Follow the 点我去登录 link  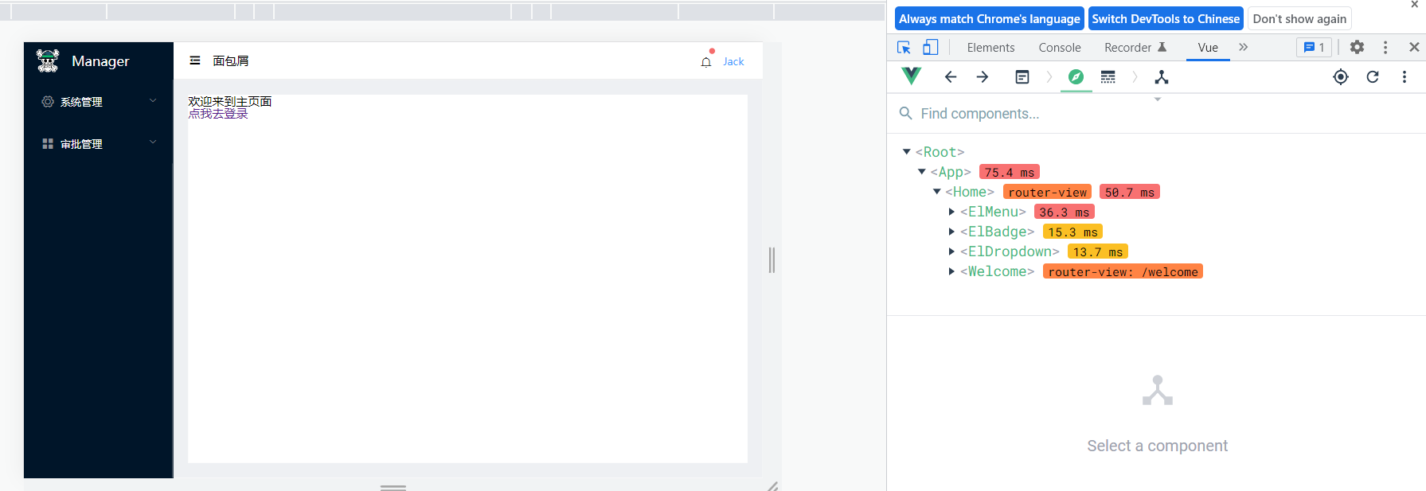pyautogui.click(x=218, y=113)
